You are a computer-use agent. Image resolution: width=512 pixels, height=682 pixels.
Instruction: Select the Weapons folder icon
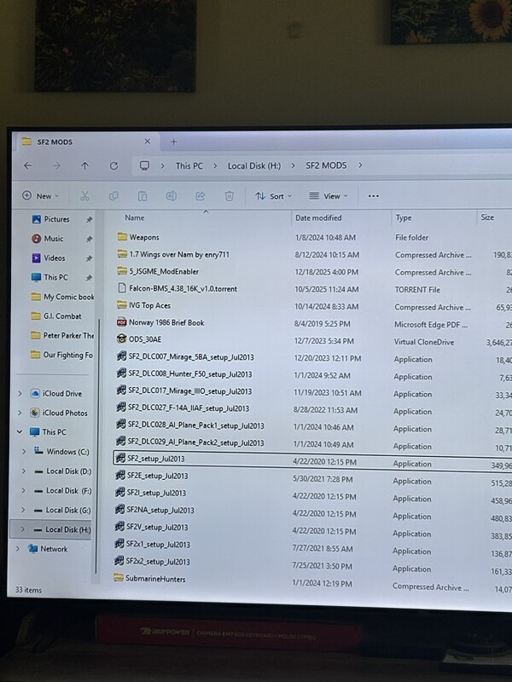point(122,237)
